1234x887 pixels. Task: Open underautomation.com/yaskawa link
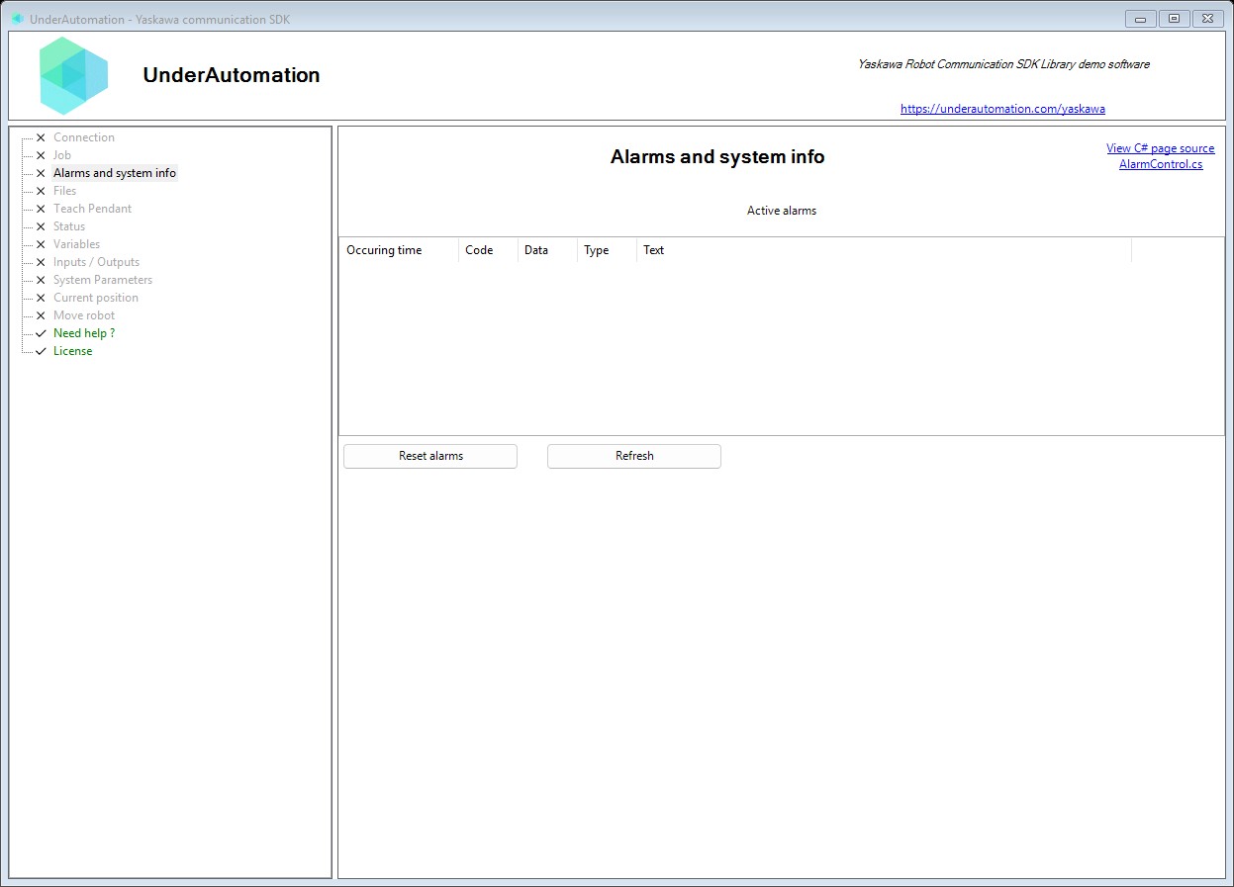click(1002, 109)
